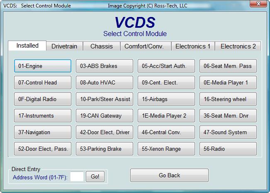Open 09-Cent. Elect. module
The height and width of the screenshot is (193, 270).
166,82
